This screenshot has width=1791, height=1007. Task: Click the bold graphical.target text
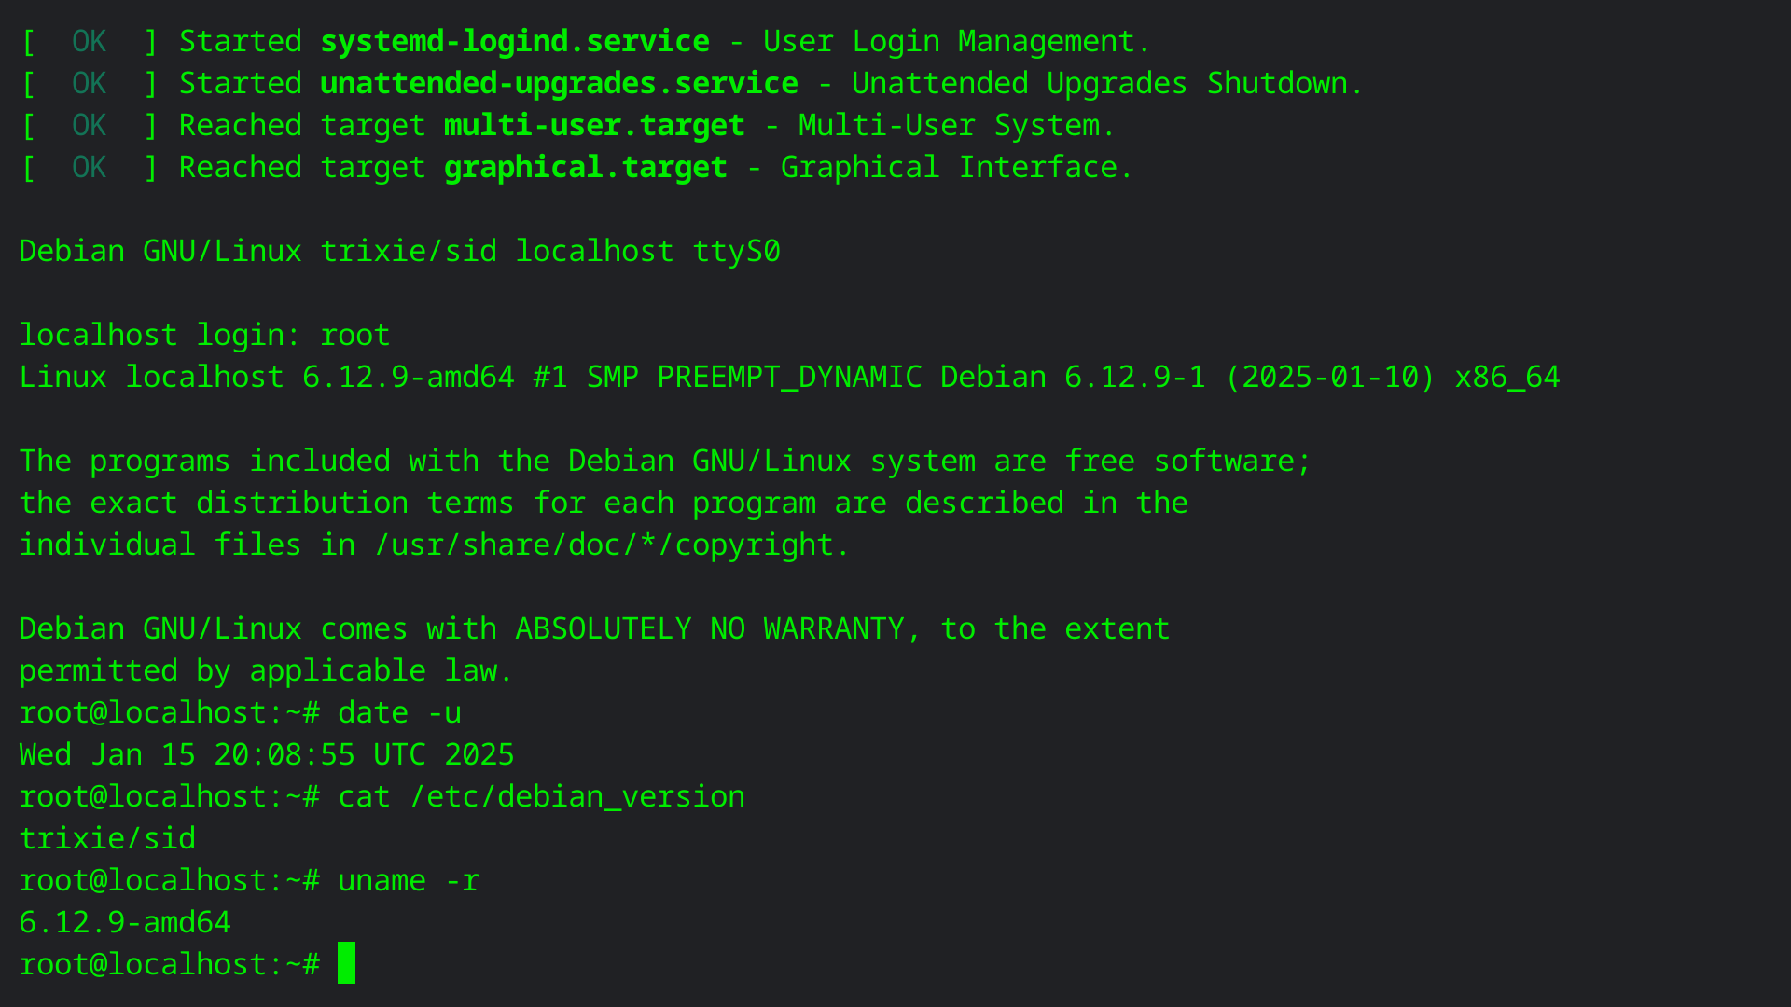(x=585, y=168)
